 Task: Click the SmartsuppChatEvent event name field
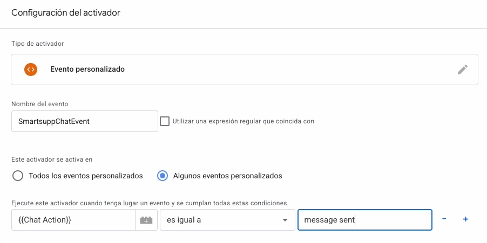click(84, 121)
